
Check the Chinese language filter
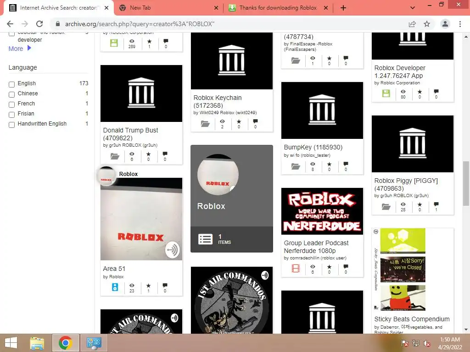pyautogui.click(x=11, y=94)
